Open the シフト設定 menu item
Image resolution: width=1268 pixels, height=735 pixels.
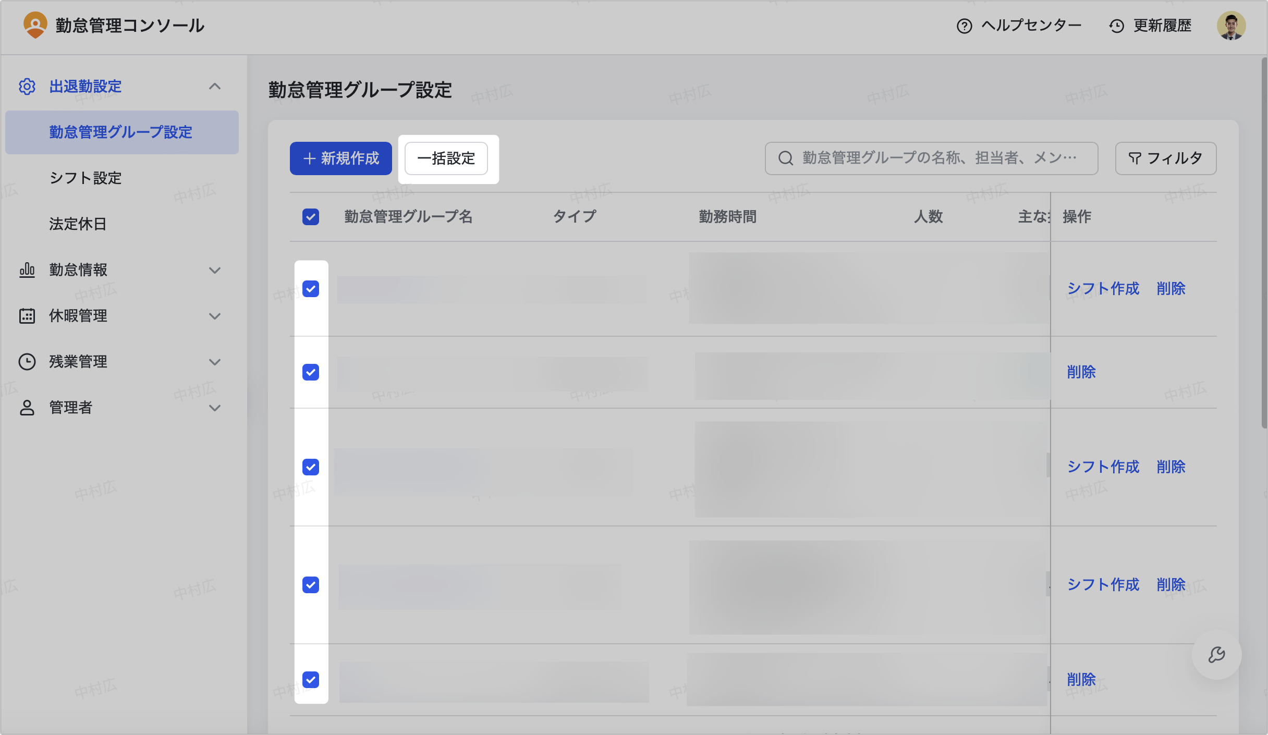click(x=86, y=178)
